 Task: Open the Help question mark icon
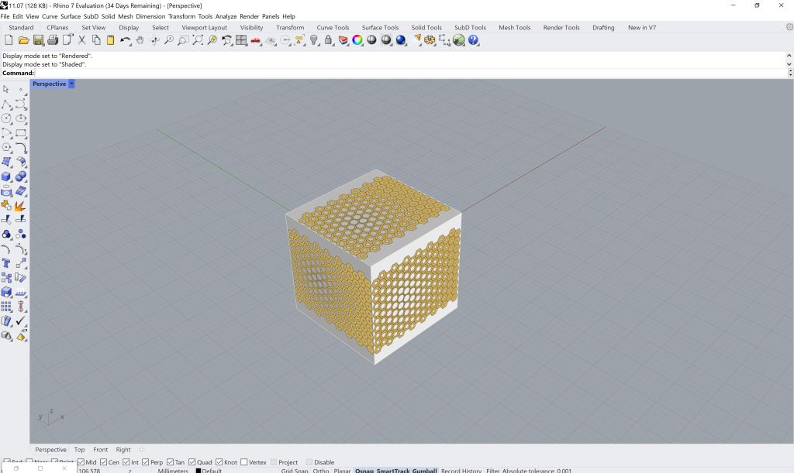pyautogui.click(x=473, y=40)
